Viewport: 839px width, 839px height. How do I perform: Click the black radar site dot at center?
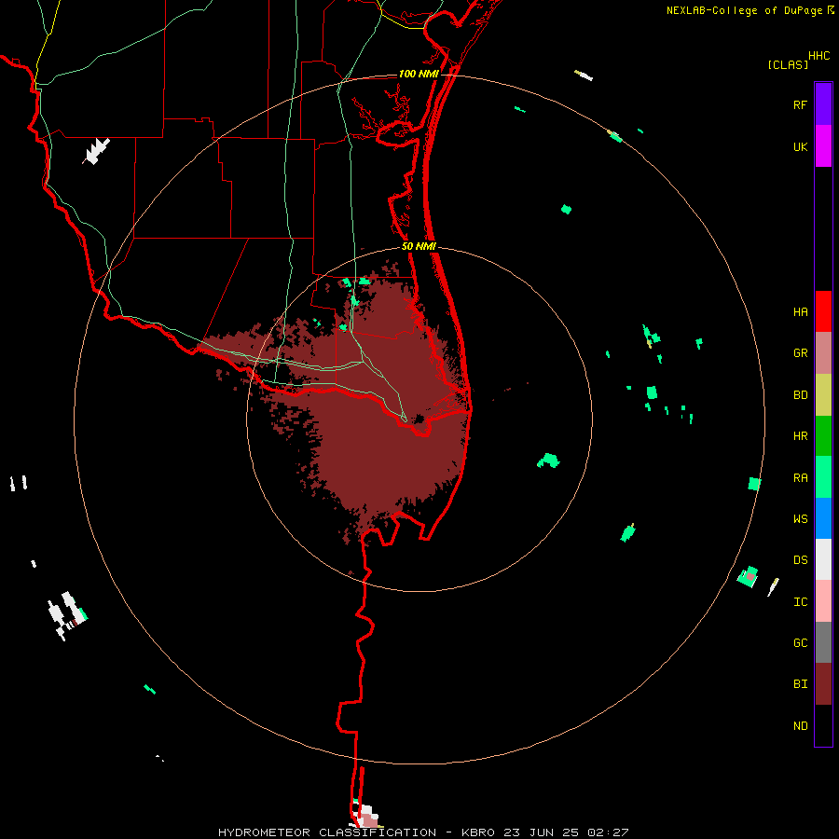tap(419, 419)
